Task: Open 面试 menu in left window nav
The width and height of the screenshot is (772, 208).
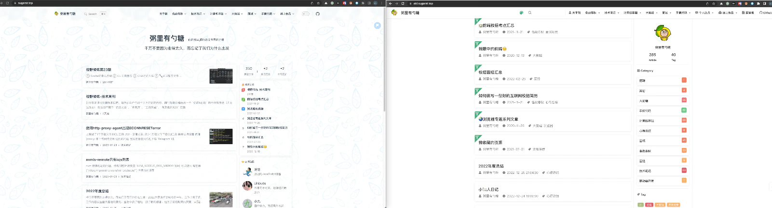Action: coord(252,14)
